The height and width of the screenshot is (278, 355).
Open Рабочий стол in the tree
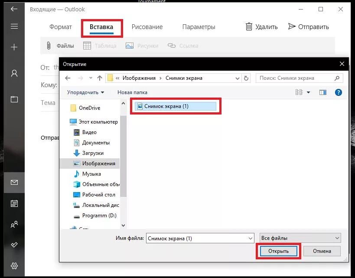click(x=94, y=195)
